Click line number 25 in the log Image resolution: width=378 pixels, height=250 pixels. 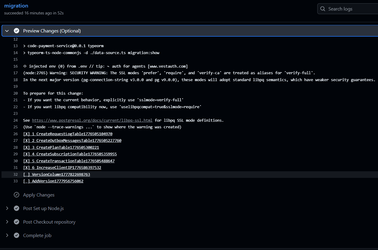pyautogui.click(x=16, y=127)
